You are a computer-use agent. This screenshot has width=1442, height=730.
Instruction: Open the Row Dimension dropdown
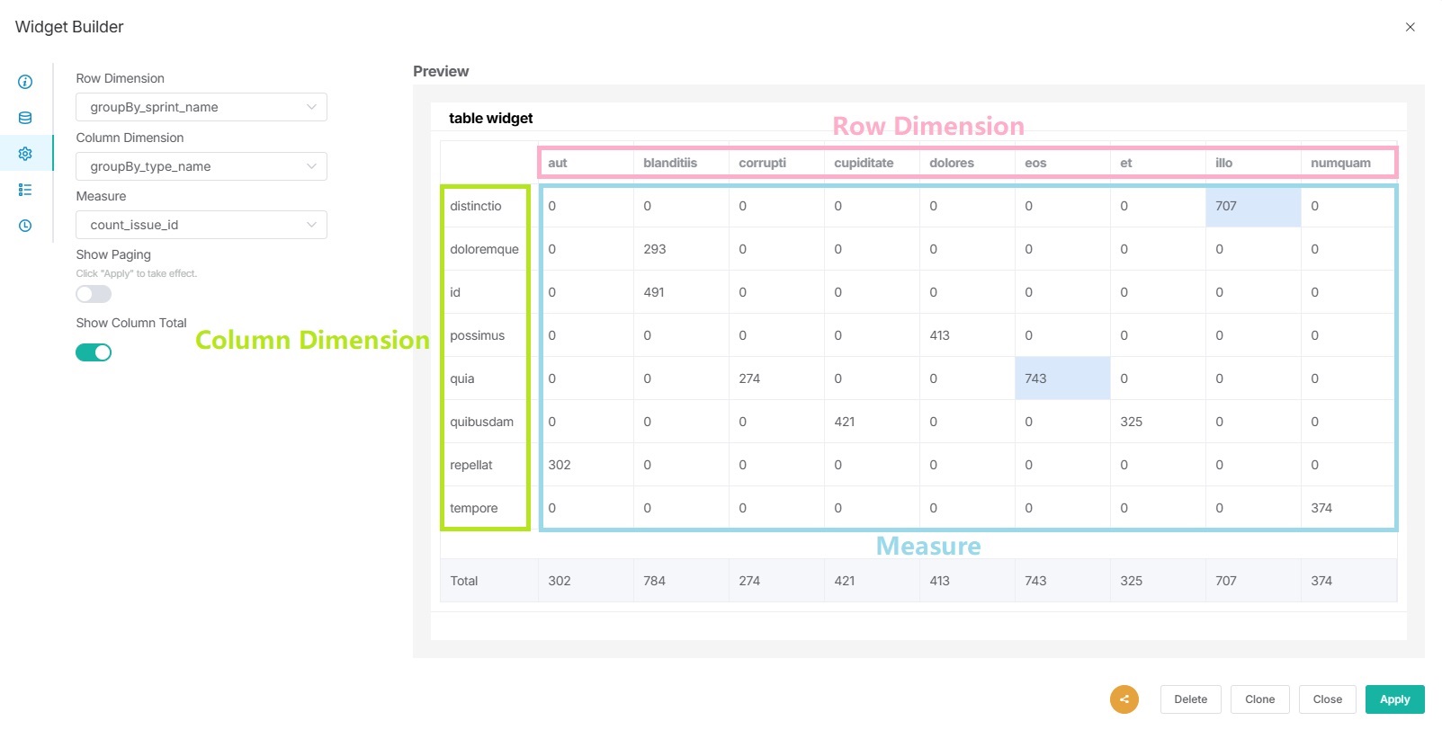(201, 107)
